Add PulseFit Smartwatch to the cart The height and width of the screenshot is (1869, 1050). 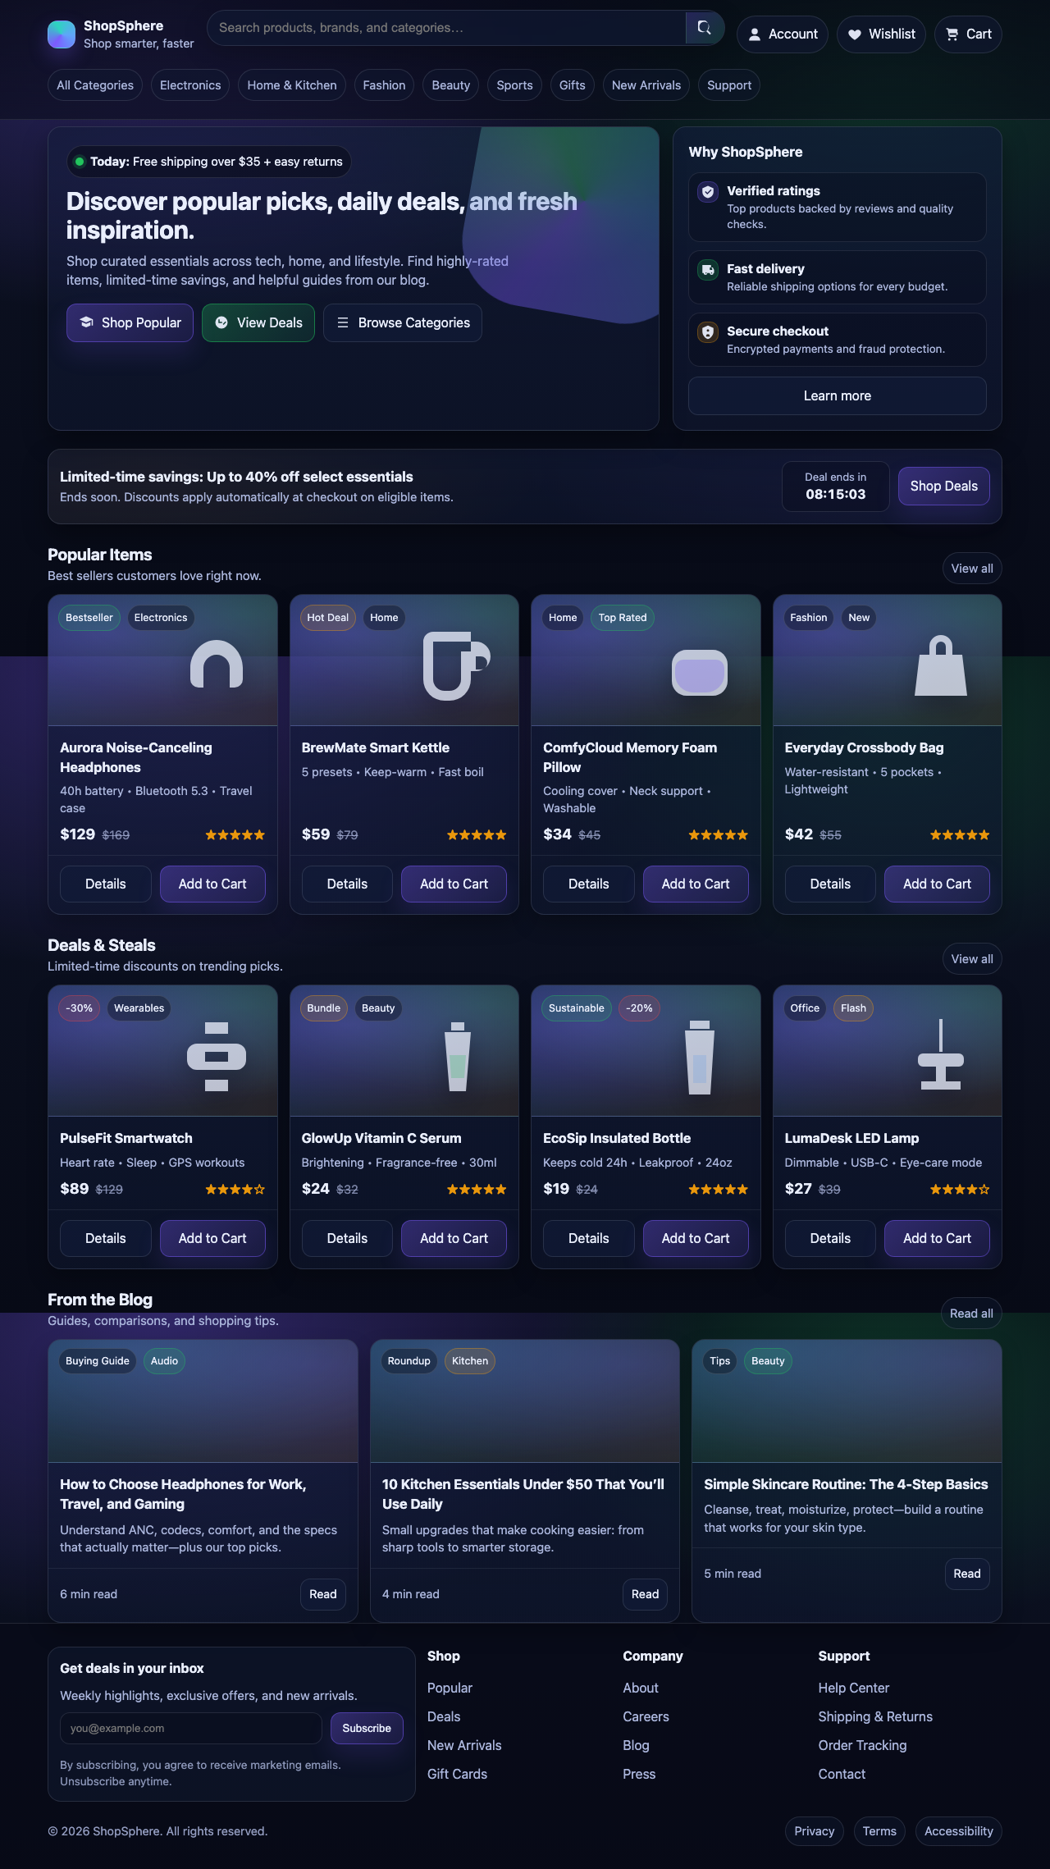[x=212, y=1238]
